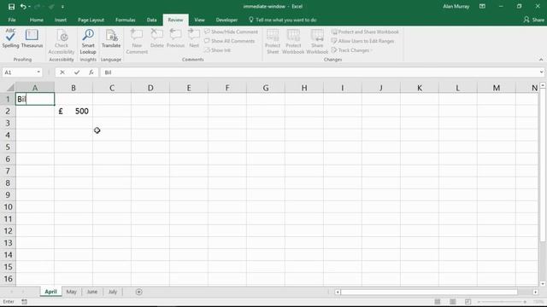Open the Developer tab
547x307 pixels.
(226, 20)
